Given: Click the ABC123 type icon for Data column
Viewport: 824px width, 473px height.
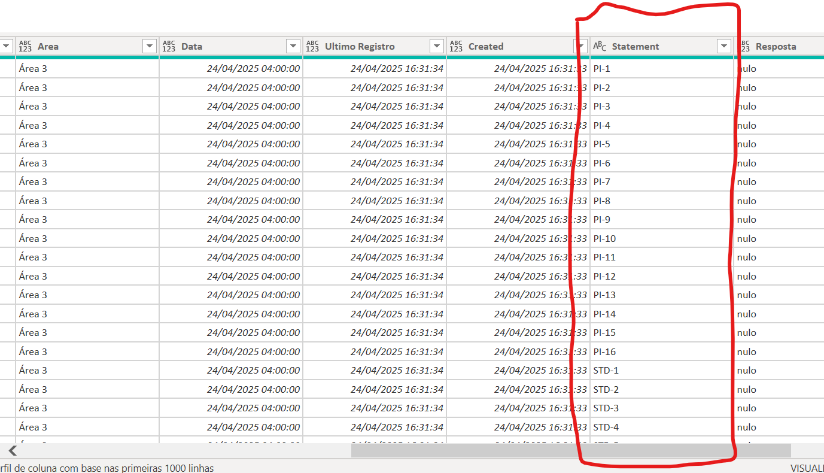Looking at the screenshot, I should [x=169, y=46].
